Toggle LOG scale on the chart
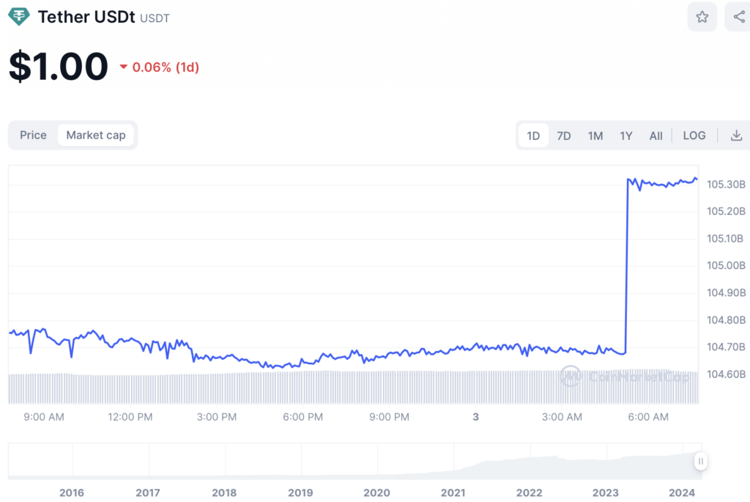The height and width of the screenshot is (502, 750). [694, 136]
